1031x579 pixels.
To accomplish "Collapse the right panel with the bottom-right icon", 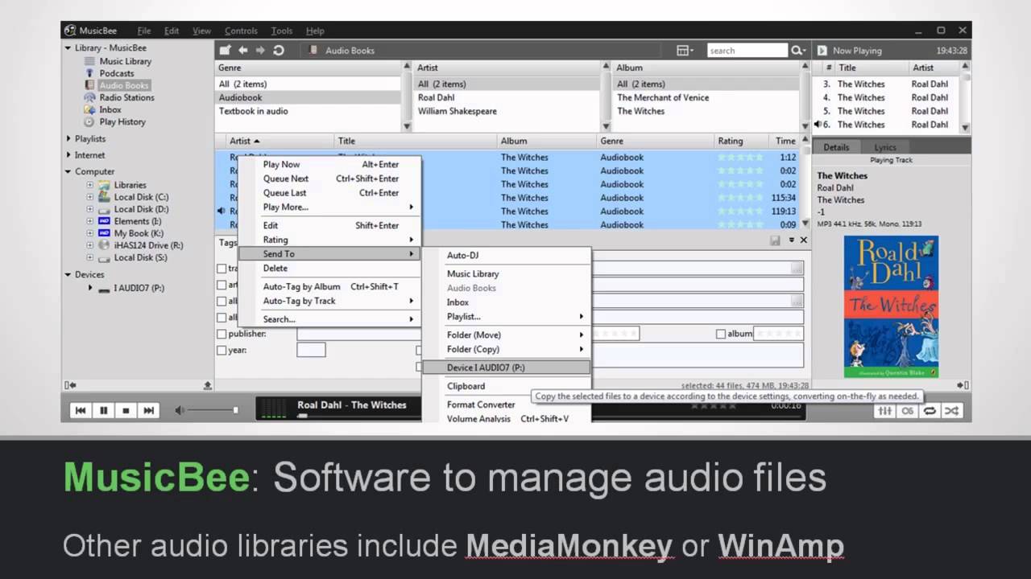I will point(964,386).
